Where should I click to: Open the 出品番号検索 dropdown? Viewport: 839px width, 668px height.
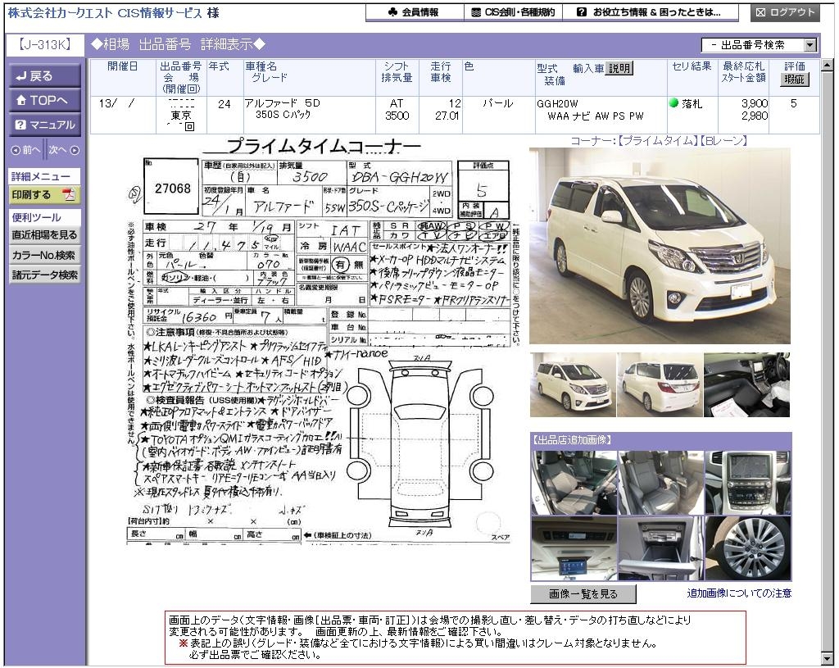pos(760,45)
